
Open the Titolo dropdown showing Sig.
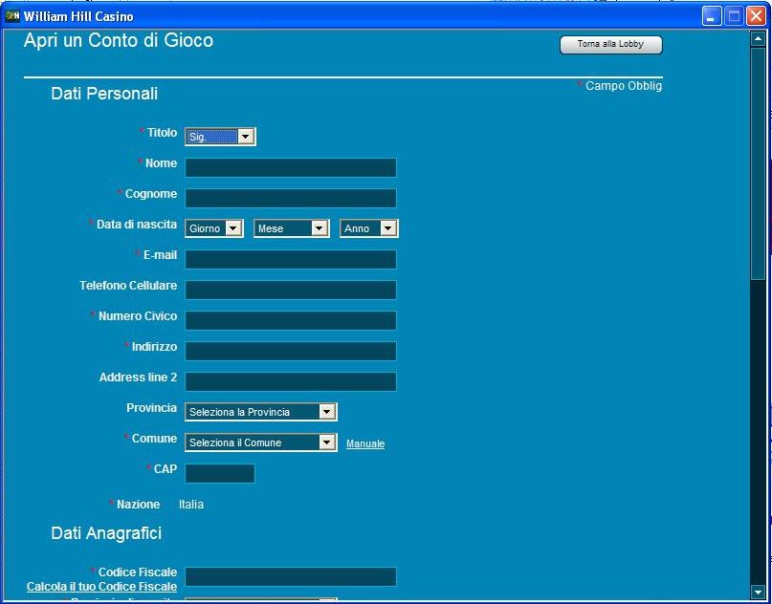[220, 137]
